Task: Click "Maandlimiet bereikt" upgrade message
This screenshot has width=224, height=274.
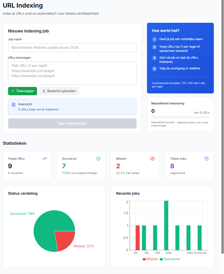Action: point(180,124)
